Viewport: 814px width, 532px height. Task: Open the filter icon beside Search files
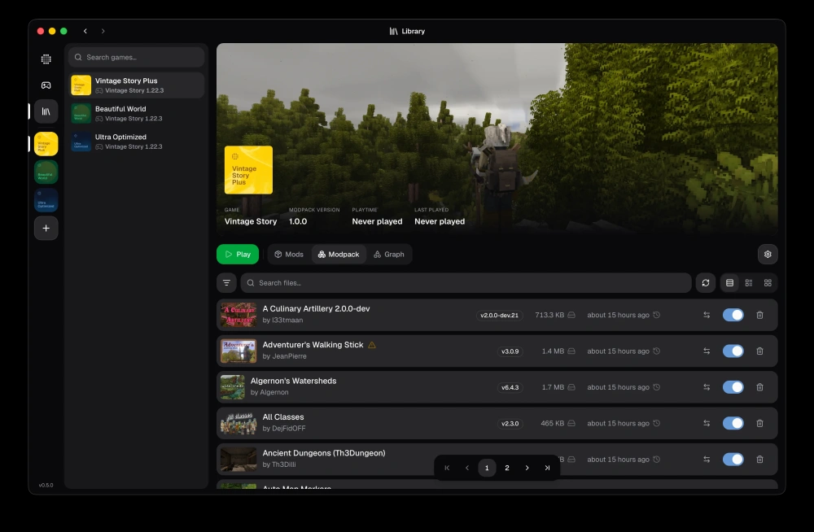click(x=226, y=283)
